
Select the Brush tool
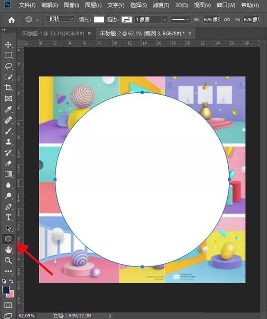8,131
